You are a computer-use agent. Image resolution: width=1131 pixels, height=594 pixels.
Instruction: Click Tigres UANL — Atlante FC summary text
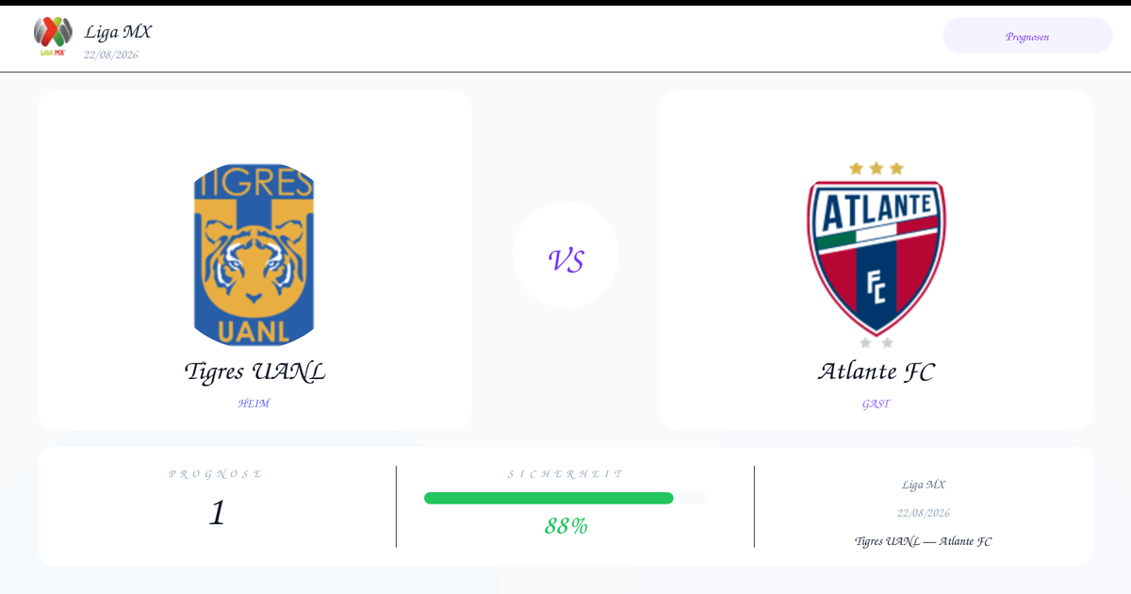[924, 541]
